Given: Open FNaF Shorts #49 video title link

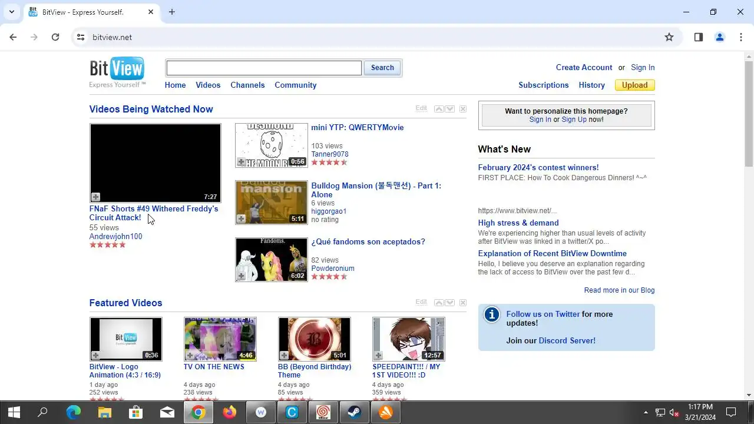Looking at the screenshot, I should 154,213.
